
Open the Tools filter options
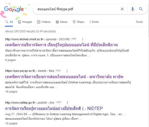coord(139,22)
